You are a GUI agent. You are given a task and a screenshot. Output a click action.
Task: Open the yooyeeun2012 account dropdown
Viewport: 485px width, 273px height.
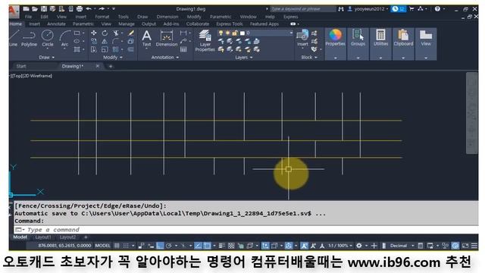pyautogui.click(x=368, y=9)
